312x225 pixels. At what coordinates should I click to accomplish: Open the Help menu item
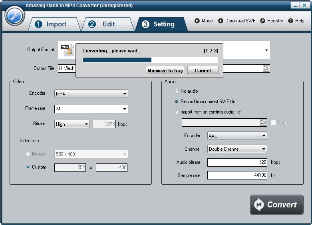pos(296,21)
